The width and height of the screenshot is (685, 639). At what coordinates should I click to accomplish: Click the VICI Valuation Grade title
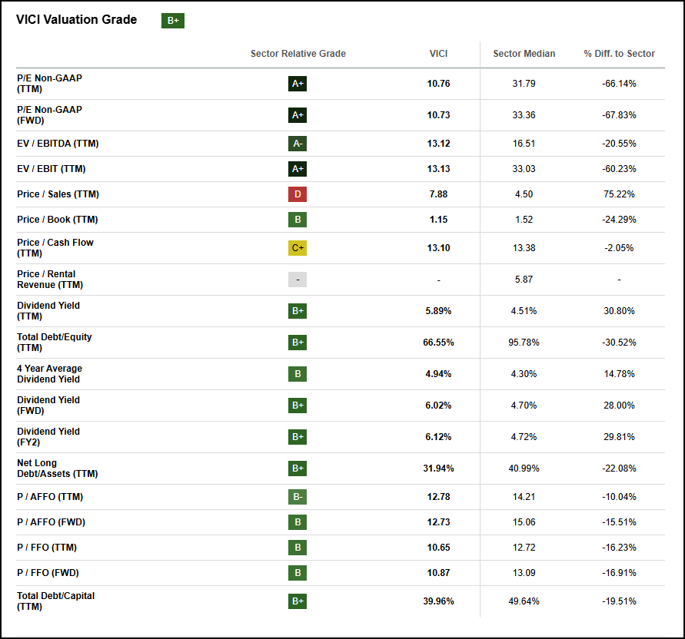77,20
